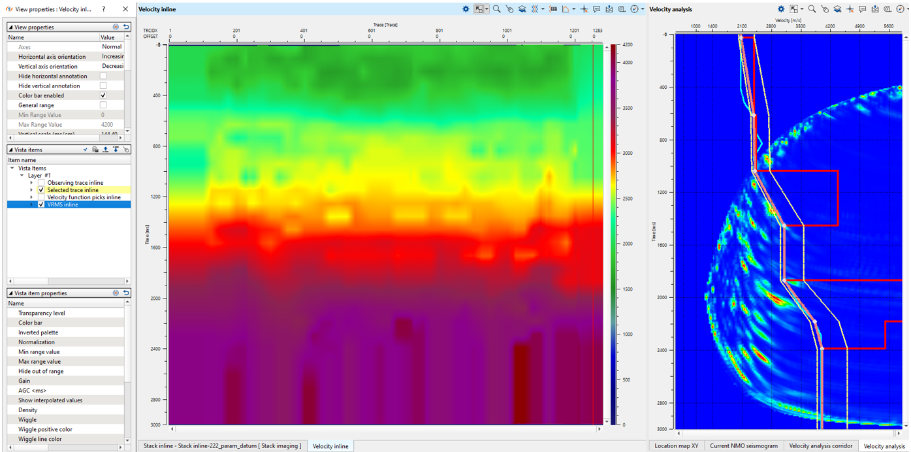This screenshot has height=452, width=911.
Task: Click the crosshair cursor icon in Velocity analysis toolbar
Action: (x=850, y=9)
